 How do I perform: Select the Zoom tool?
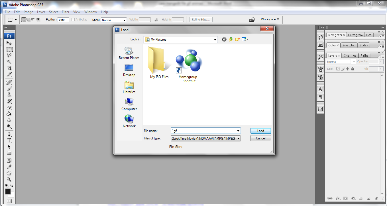click(9, 179)
